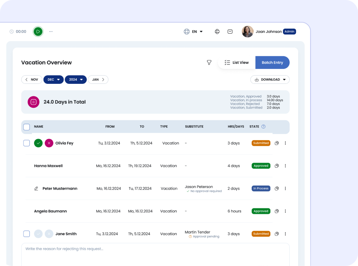Switch to List View
This screenshot has width=358, height=266.
click(237, 62)
